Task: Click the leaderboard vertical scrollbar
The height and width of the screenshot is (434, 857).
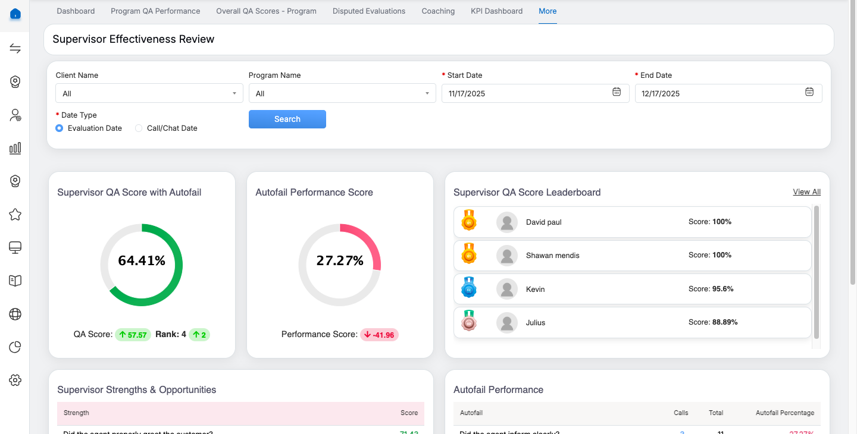Action: pyautogui.click(x=817, y=272)
